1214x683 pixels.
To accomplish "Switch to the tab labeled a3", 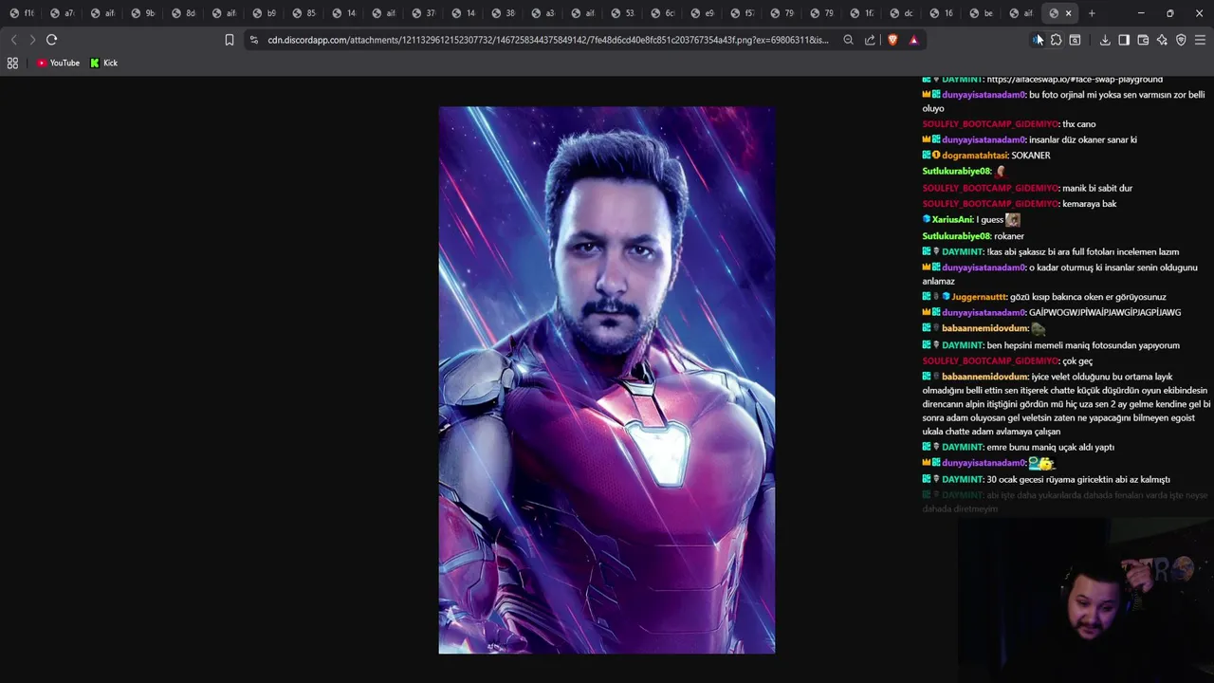I will (543, 13).
